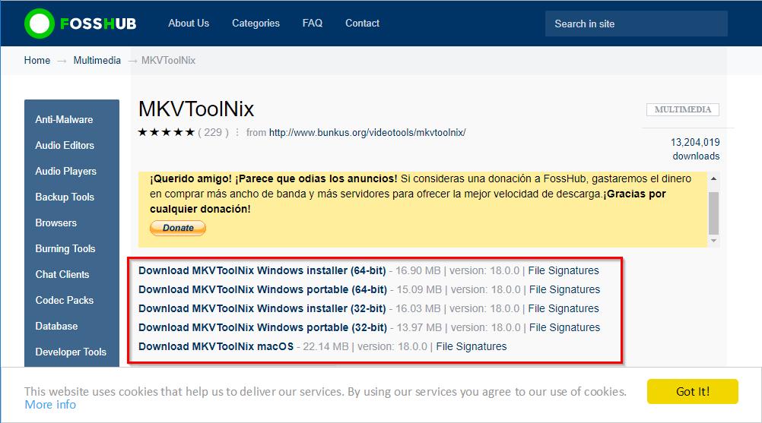Open File Signatures for 64-bit portable
762x423 pixels.
564,289
